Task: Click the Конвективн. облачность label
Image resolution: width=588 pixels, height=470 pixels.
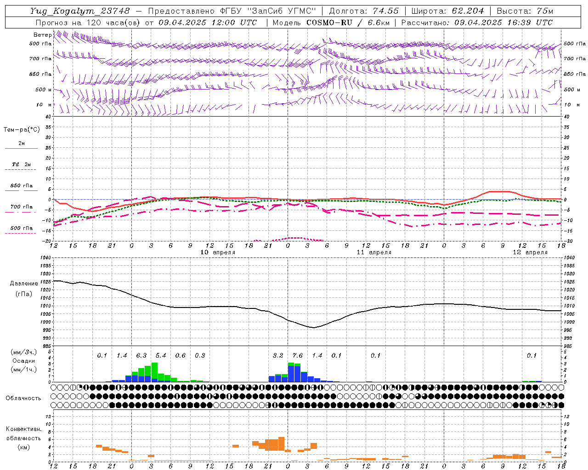Action: pyautogui.click(x=23, y=434)
